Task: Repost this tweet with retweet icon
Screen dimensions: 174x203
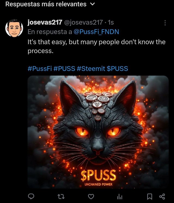Action: [61, 196]
